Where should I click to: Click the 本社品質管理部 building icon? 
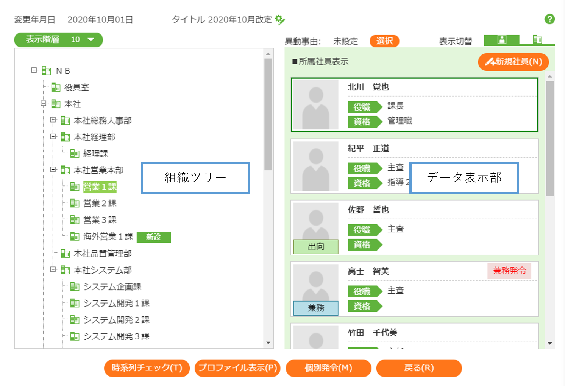click(x=66, y=253)
